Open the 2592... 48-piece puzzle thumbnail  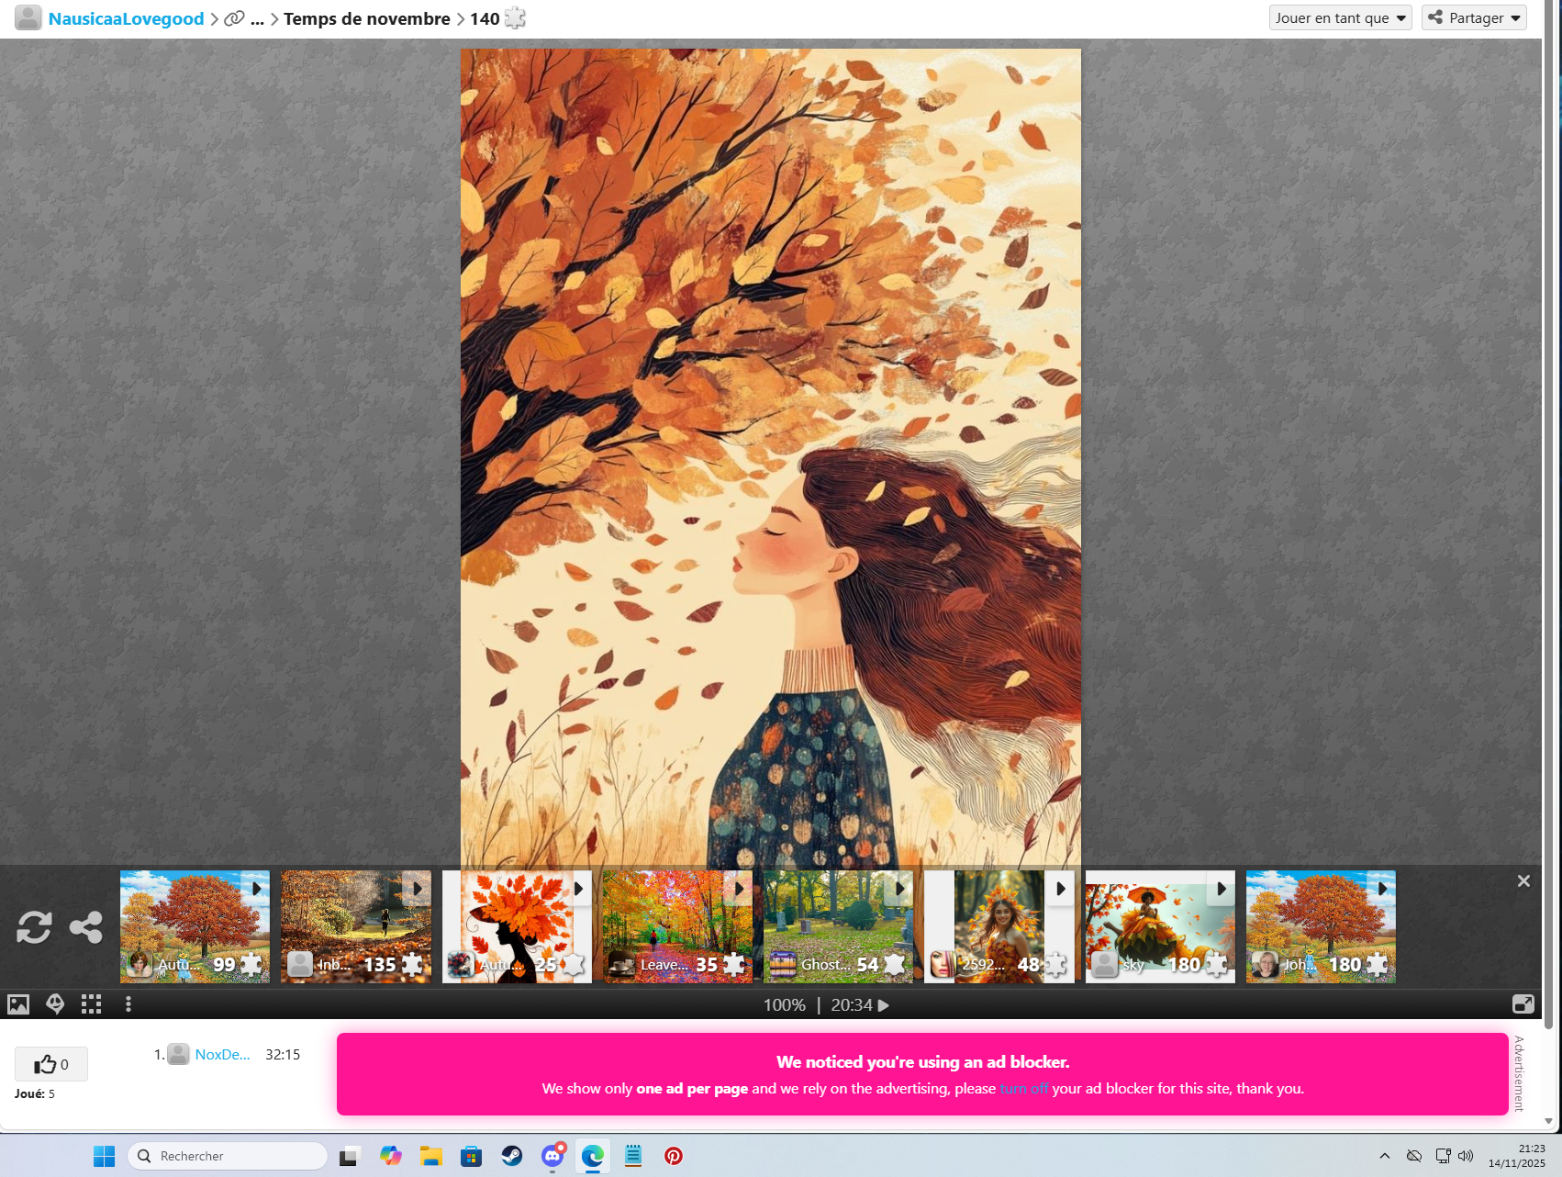click(x=999, y=926)
